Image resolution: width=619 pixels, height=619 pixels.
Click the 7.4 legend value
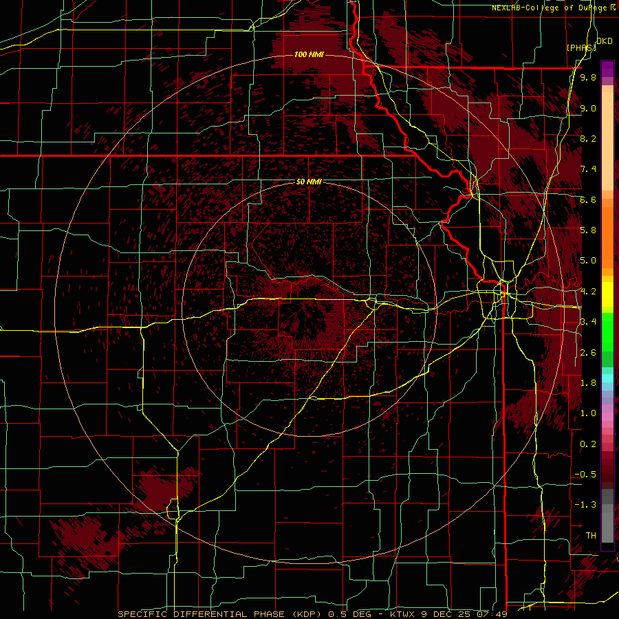pos(588,169)
